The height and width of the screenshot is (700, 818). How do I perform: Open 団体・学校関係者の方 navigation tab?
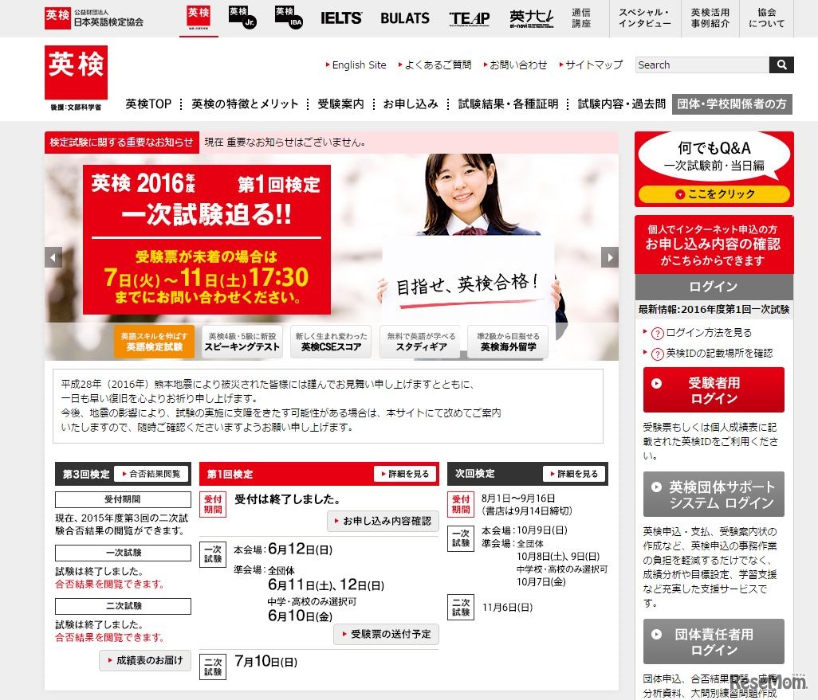point(732,104)
